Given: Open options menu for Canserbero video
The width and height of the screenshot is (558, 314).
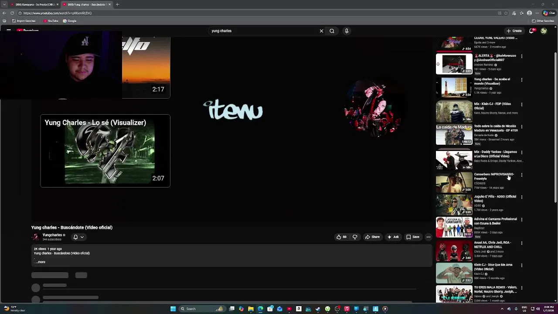Looking at the screenshot, I should click(521, 175).
